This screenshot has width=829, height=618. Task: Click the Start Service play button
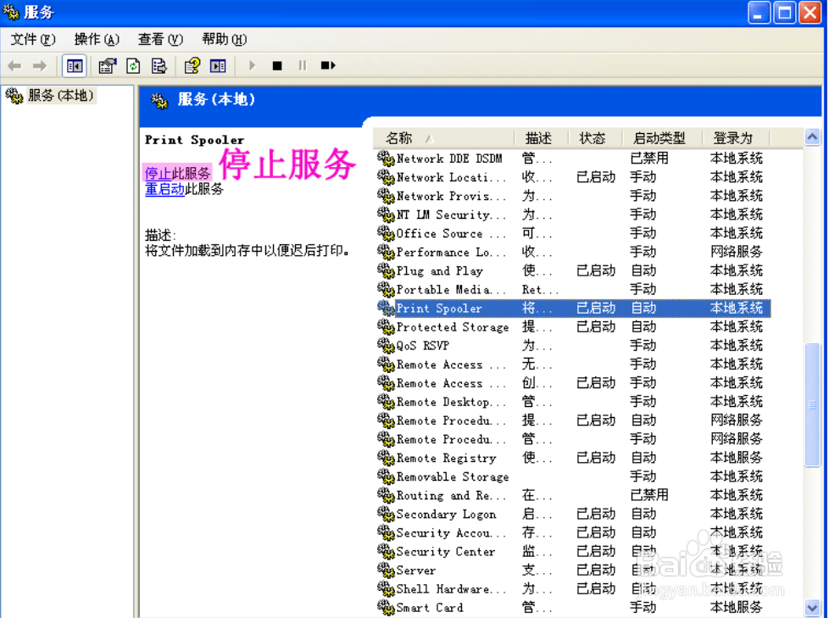click(x=253, y=66)
